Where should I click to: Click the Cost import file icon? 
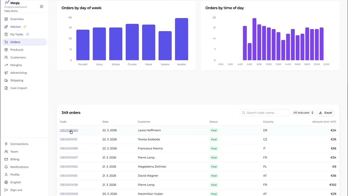tap(6, 88)
